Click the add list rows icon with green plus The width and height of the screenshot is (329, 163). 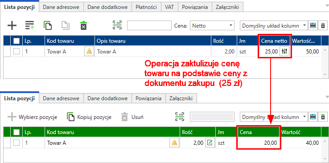(x=30, y=25)
